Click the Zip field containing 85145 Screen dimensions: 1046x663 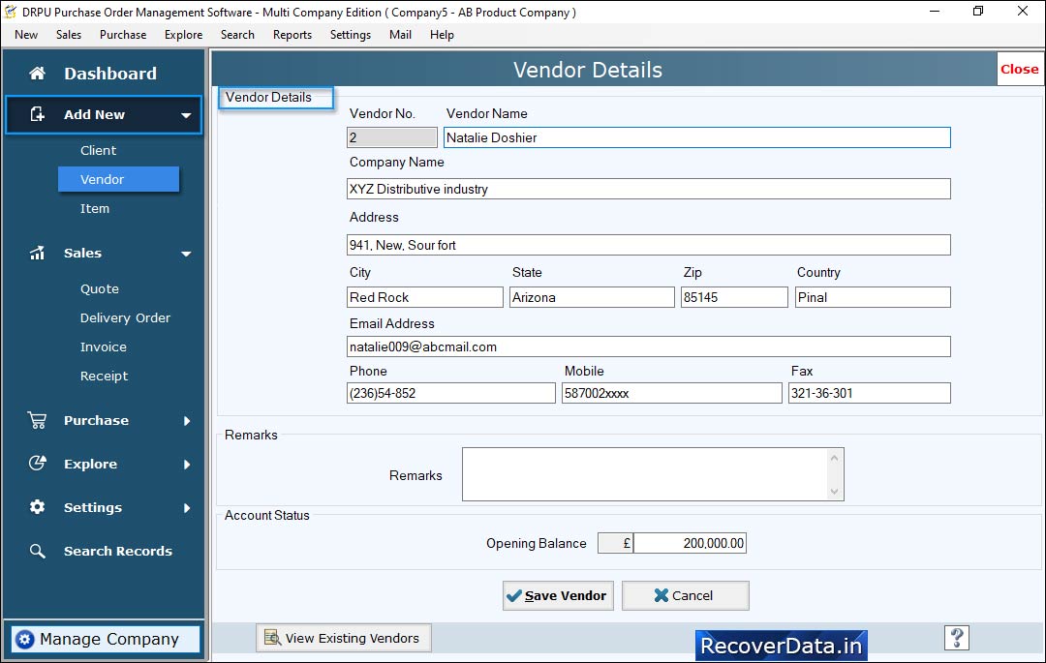click(x=734, y=297)
